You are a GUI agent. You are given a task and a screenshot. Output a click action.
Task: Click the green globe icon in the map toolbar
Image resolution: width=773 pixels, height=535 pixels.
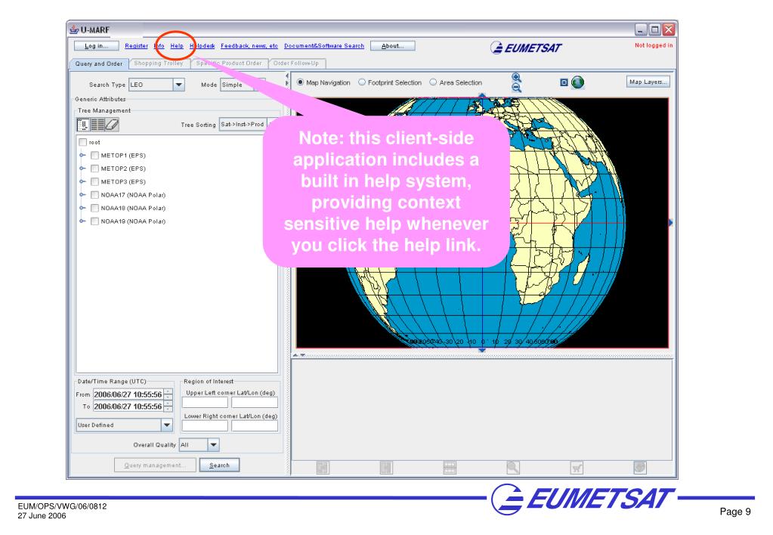577,82
